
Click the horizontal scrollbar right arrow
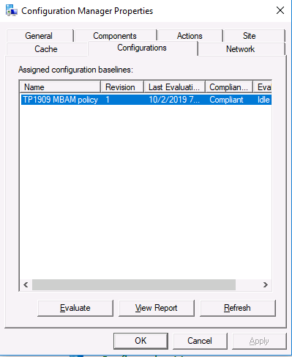coord(266,285)
